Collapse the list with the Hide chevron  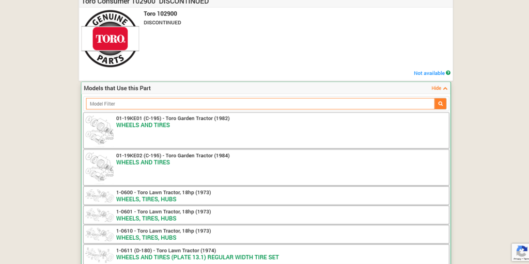point(440,88)
